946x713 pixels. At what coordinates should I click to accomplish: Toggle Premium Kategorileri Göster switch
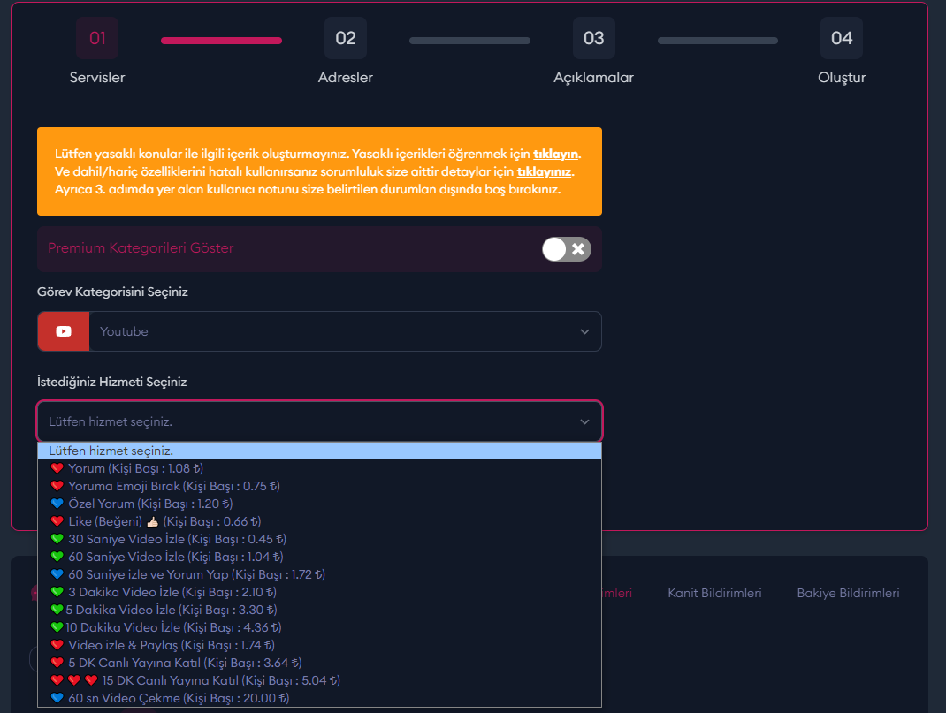(566, 249)
